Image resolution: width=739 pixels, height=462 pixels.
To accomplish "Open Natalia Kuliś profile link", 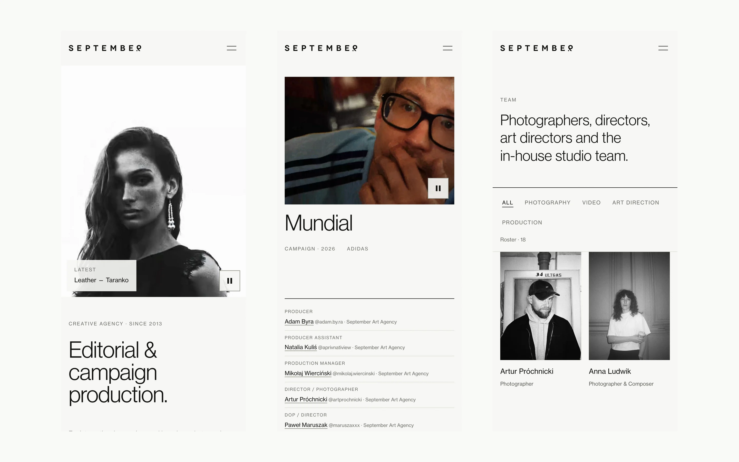I will [300, 347].
